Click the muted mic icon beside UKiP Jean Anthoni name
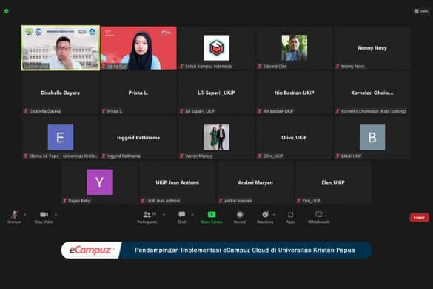 [143, 201]
